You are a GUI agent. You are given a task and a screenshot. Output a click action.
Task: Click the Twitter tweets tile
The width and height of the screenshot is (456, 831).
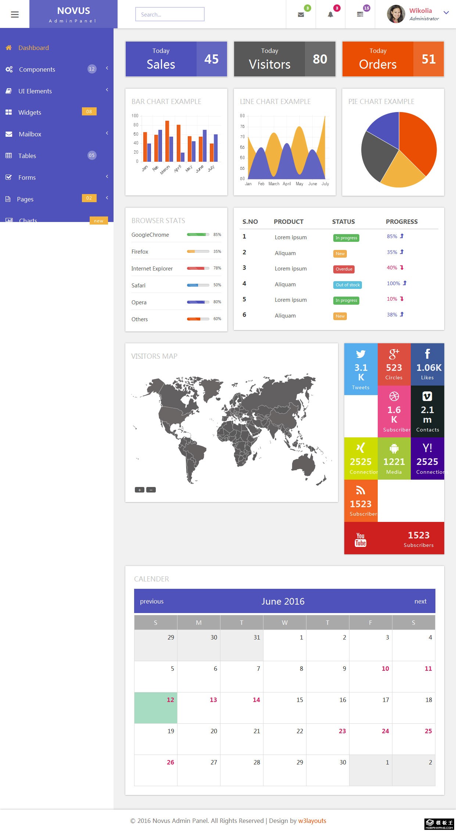pos(360,369)
